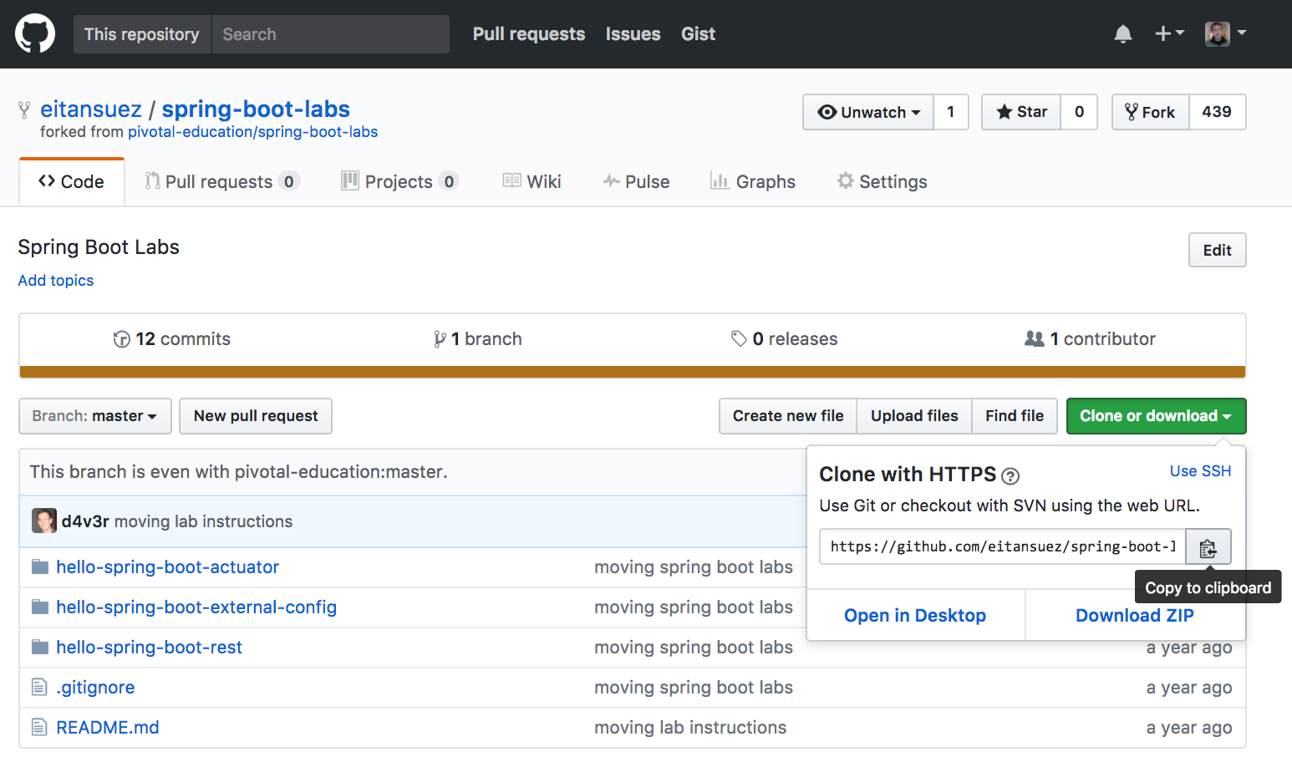The width and height of the screenshot is (1292, 757).
Task: Open the Projects tab
Action: coord(400,182)
